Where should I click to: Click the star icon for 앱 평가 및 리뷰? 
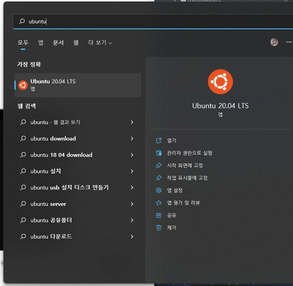[x=159, y=203]
